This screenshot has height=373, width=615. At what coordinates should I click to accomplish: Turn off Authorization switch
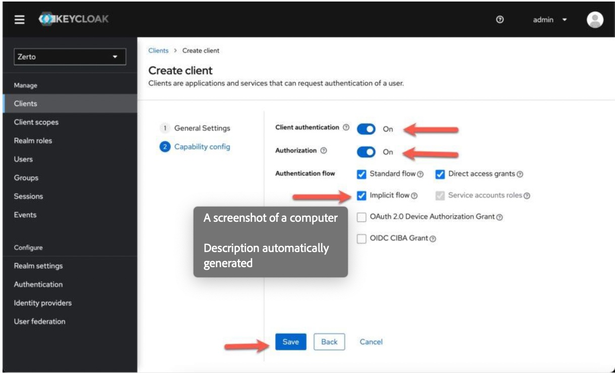click(366, 152)
